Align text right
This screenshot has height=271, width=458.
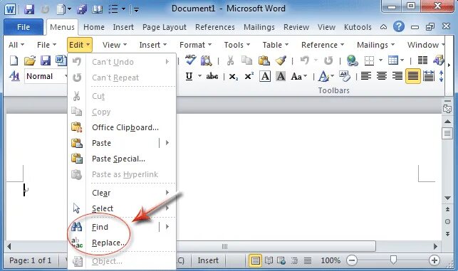tap(397, 76)
